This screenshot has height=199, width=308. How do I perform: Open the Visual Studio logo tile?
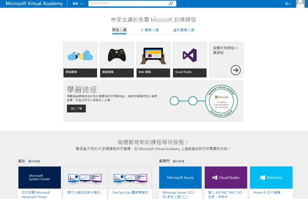[190, 60]
